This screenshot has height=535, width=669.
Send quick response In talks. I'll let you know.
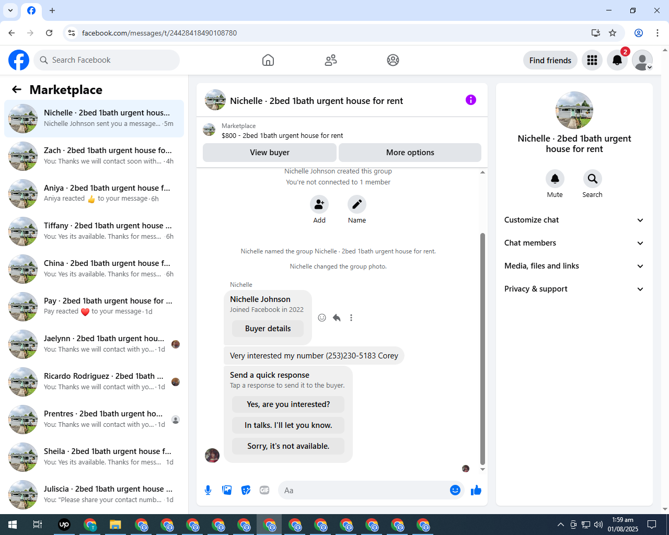[289, 425]
